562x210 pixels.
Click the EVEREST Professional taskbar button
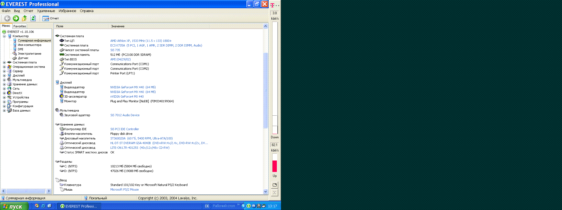pos(79,206)
